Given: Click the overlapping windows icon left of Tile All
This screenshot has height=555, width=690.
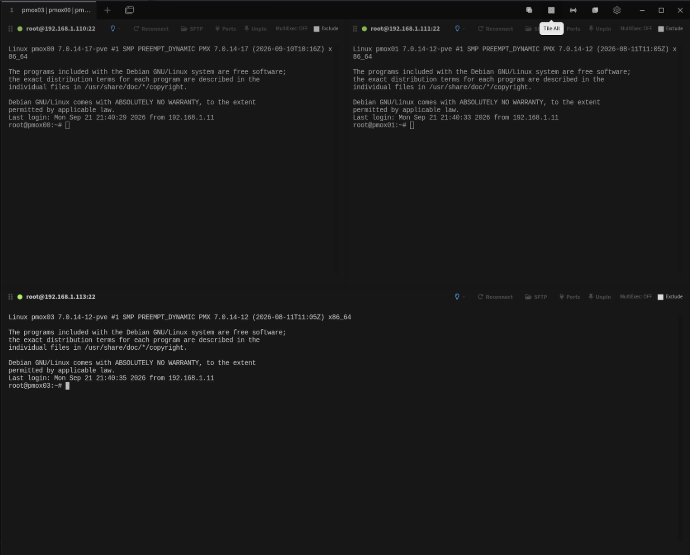Looking at the screenshot, I should click(x=529, y=10).
